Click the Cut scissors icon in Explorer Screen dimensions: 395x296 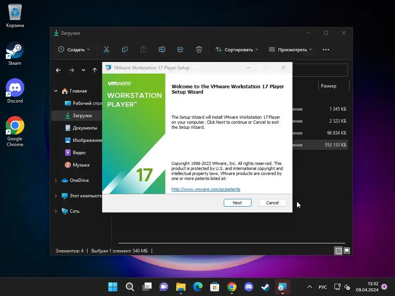click(x=106, y=50)
